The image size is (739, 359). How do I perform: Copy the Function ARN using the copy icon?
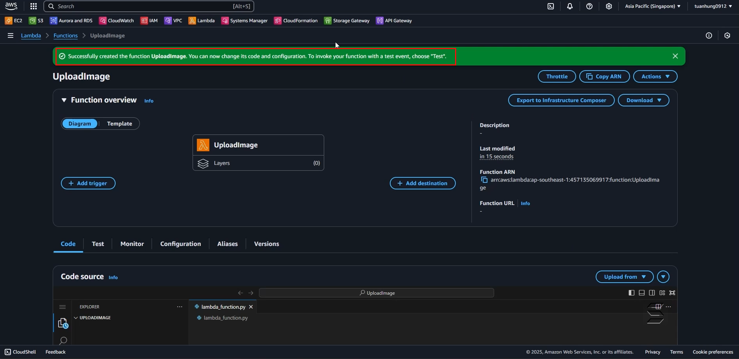coord(484,180)
